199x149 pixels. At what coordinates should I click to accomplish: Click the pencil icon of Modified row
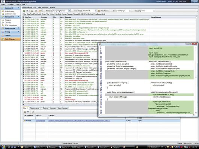tap(24, 121)
